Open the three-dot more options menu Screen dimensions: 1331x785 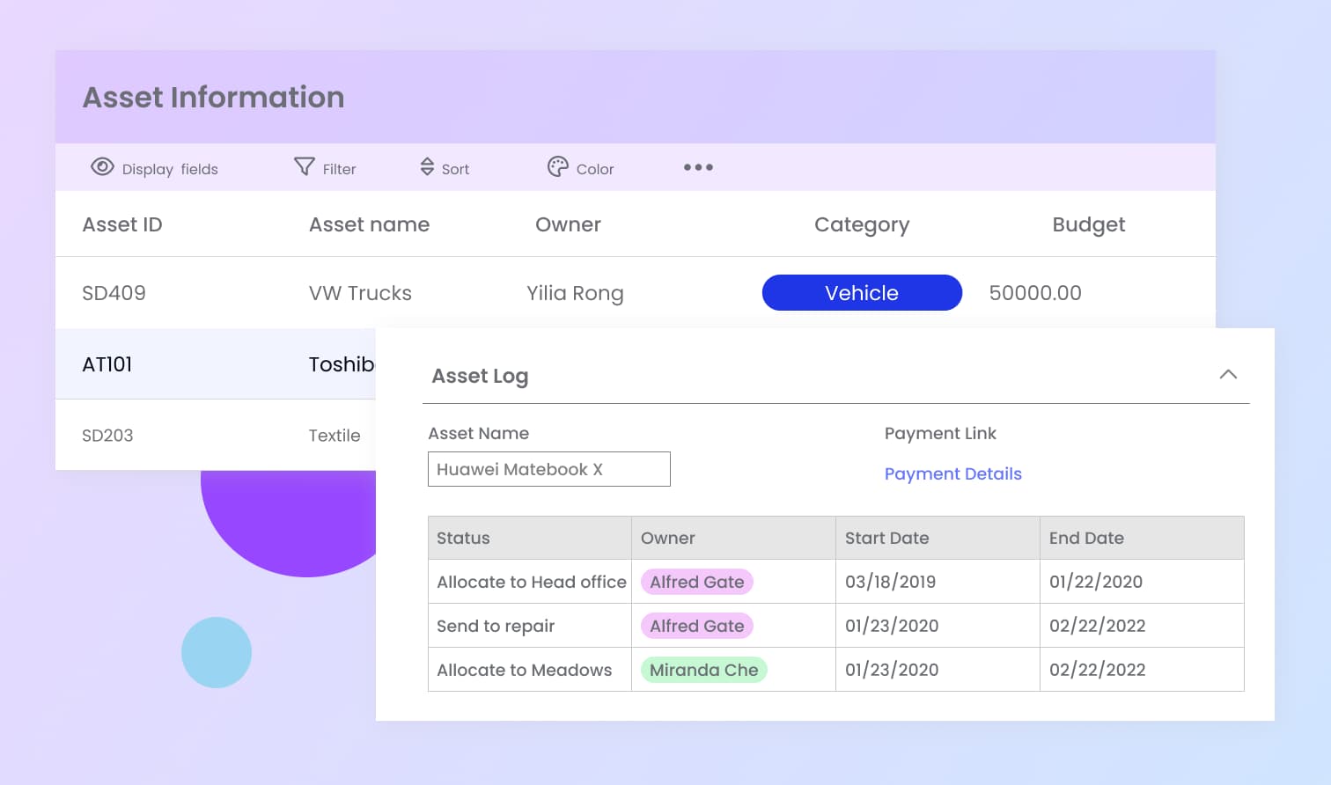point(698,167)
